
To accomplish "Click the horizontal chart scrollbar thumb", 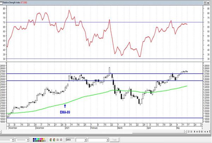I will coord(158,132).
